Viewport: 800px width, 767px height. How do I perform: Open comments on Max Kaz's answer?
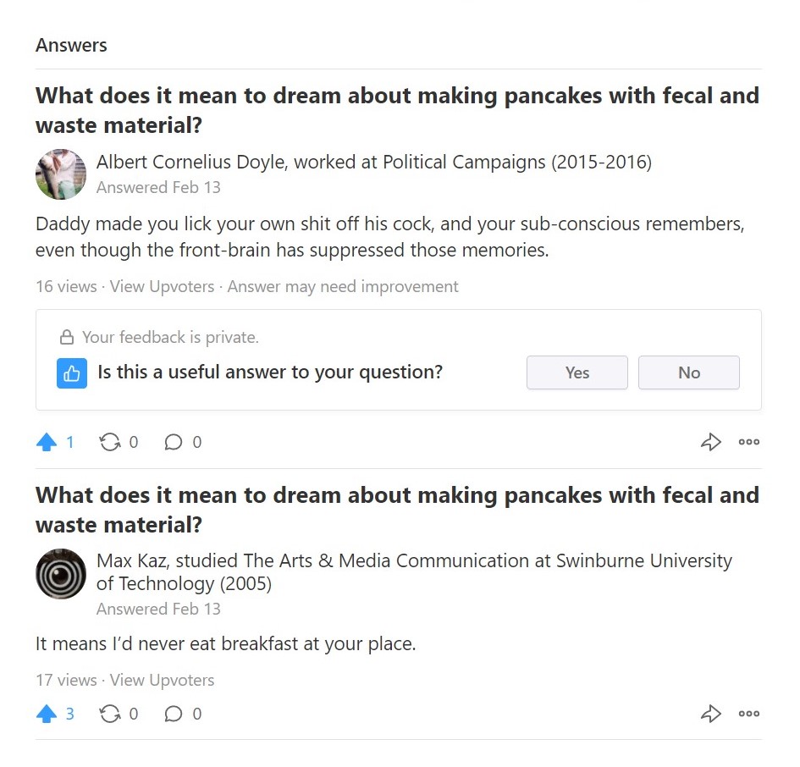[x=174, y=715]
